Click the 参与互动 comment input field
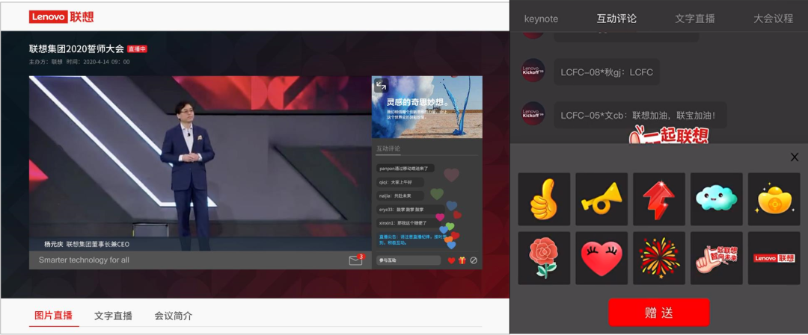 click(408, 260)
